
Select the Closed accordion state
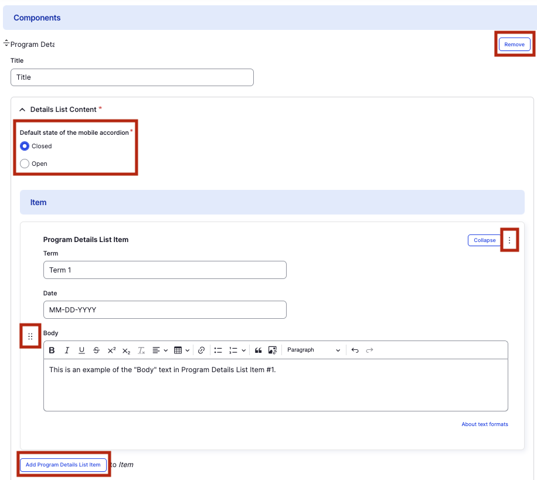(x=25, y=147)
